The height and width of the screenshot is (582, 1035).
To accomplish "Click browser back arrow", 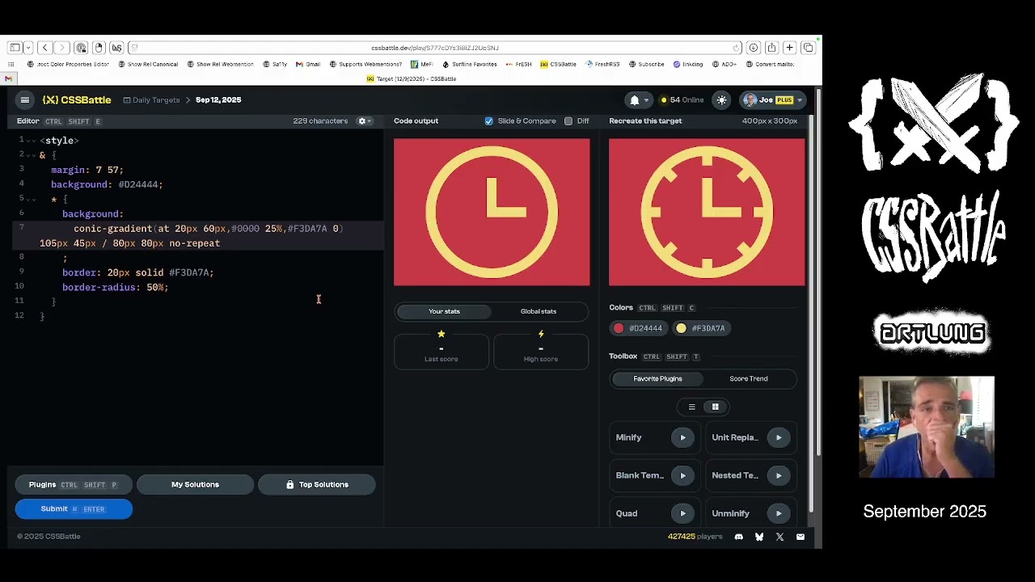I will (x=45, y=48).
